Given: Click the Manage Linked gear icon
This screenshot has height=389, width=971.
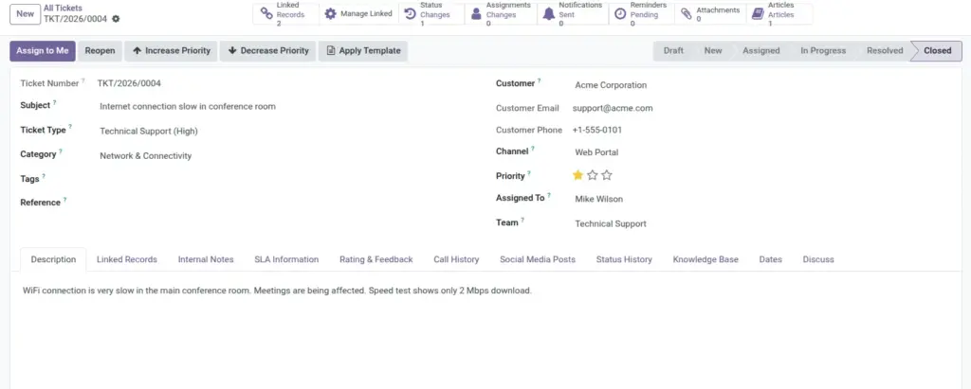Looking at the screenshot, I should [x=331, y=13].
